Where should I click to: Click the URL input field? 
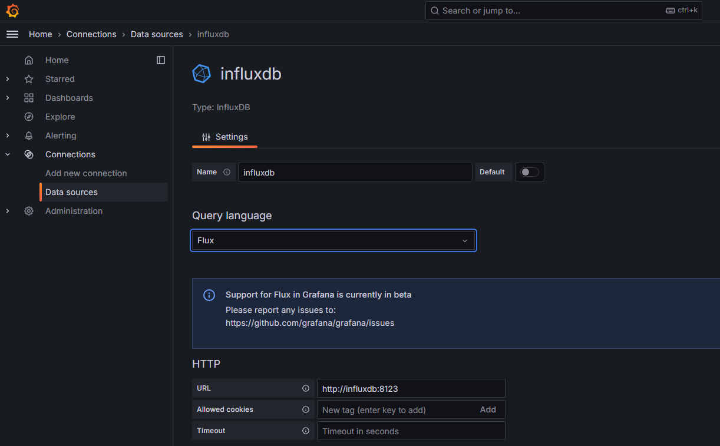411,388
